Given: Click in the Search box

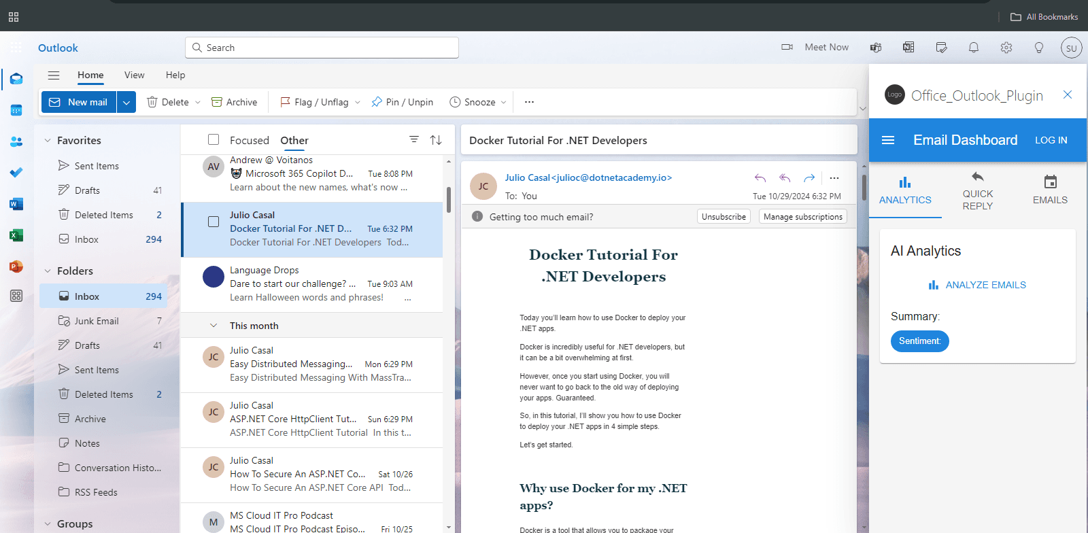Looking at the screenshot, I should click(322, 48).
